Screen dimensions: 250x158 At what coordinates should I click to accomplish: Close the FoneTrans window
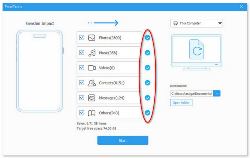[242, 7]
